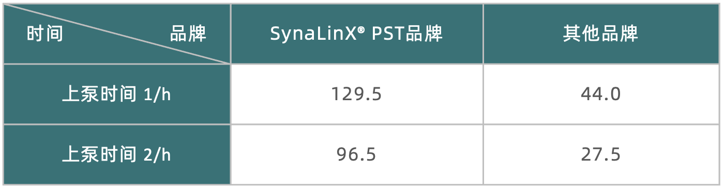The width and height of the screenshot is (724, 189).
Task: Click the border between 44.0 and 27.5
Action: [601, 124]
